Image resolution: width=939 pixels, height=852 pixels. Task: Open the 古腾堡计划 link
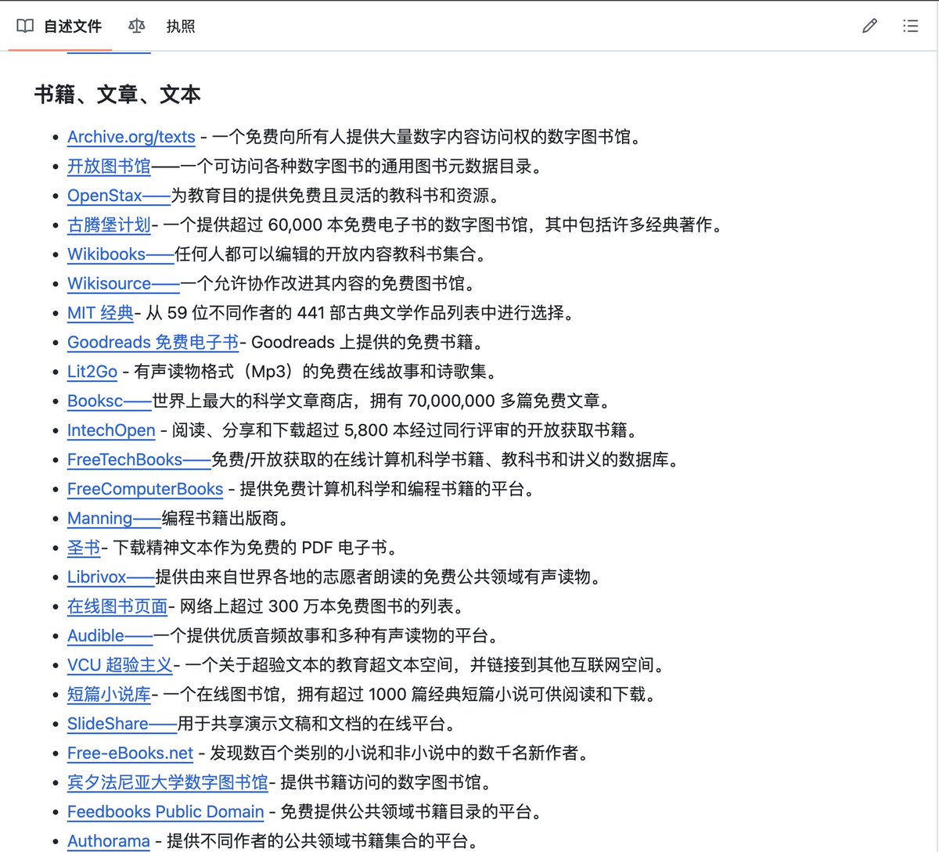pyautogui.click(x=109, y=225)
